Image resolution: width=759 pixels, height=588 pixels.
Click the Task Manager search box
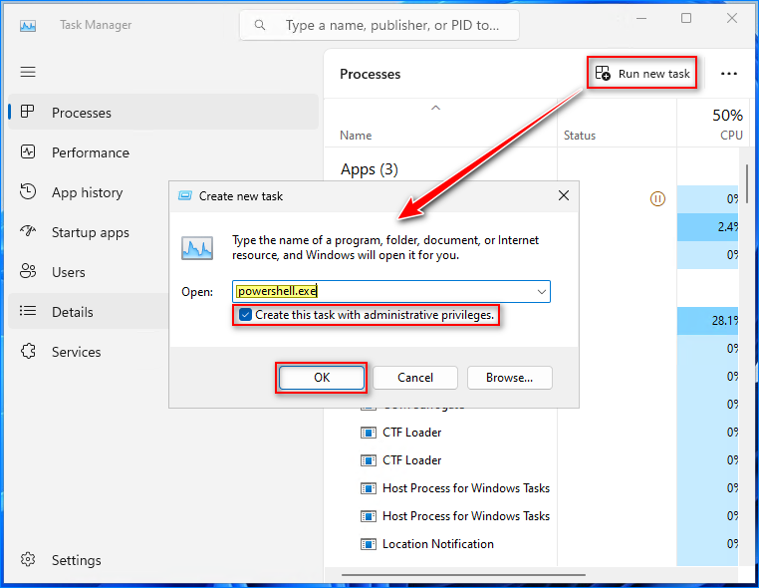[x=379, y=25]
